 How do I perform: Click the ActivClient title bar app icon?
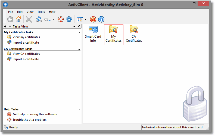(x=5, y=5)
